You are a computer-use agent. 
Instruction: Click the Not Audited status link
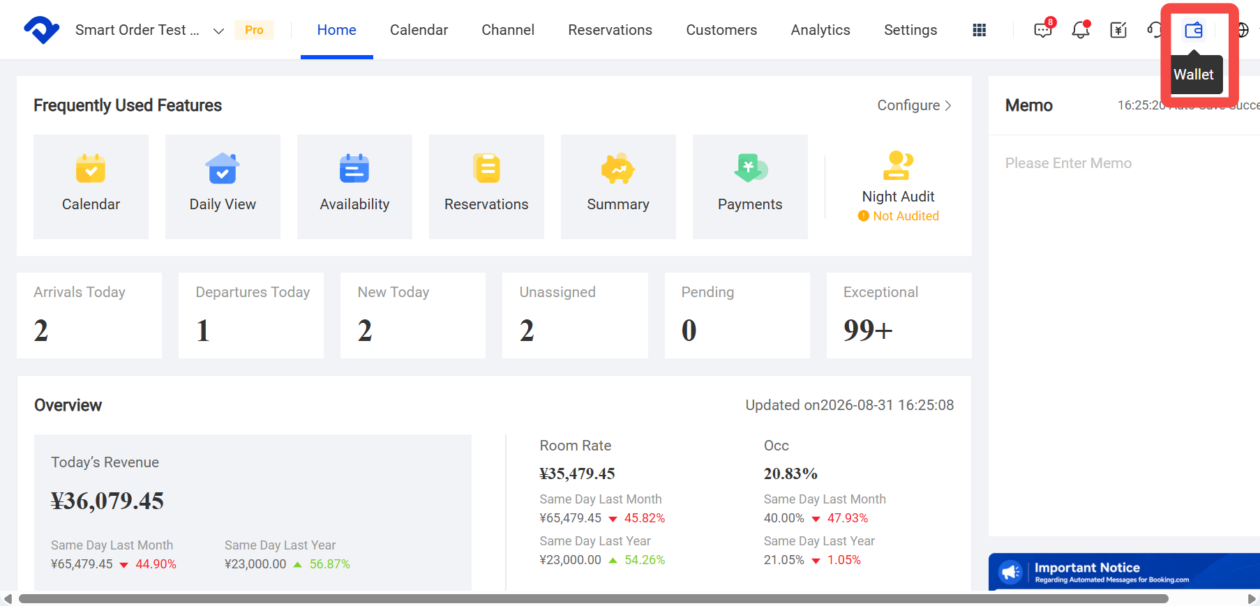pos(899,216)
